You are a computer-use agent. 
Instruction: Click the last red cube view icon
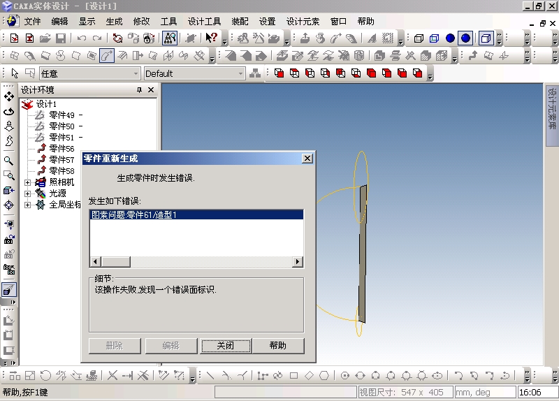click(x=417, y=73)
